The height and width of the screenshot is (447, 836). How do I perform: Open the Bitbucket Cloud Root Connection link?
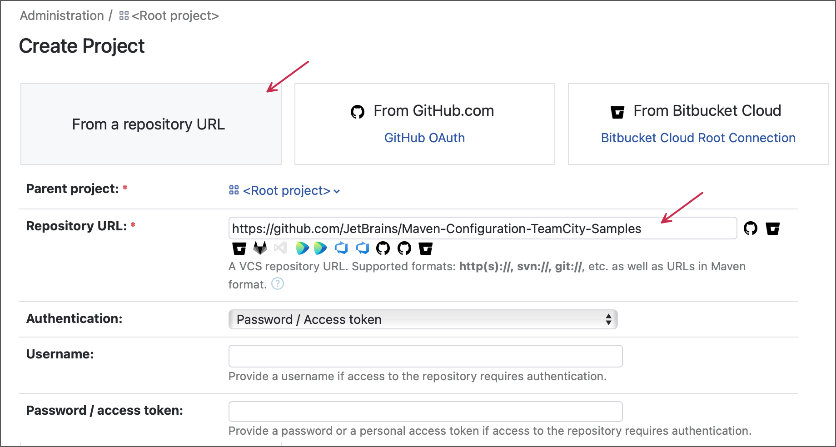698,138
